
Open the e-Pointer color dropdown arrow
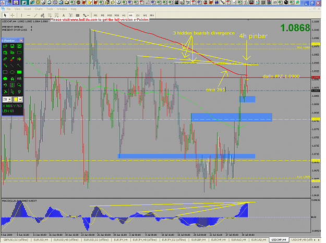click(20, 99)
